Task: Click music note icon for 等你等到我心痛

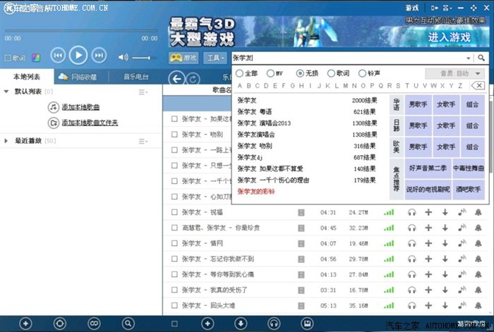Action: pos(462,274)
